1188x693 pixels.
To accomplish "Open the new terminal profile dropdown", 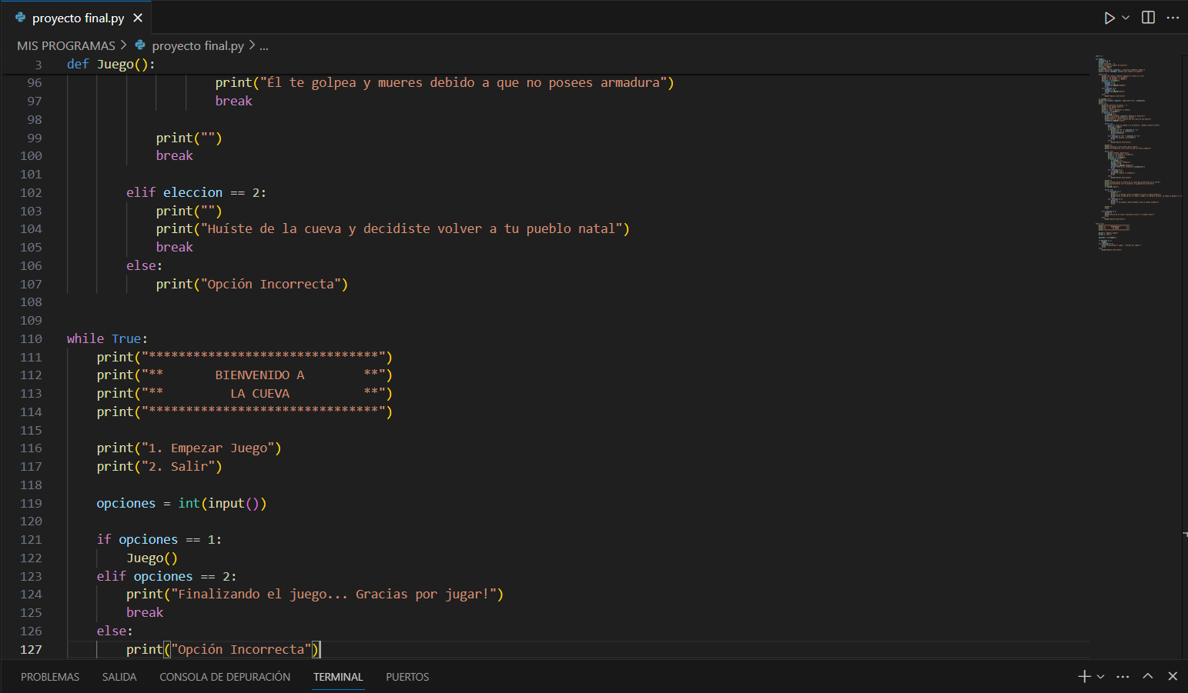I will pyautogui.click(x=1101, y=677).
